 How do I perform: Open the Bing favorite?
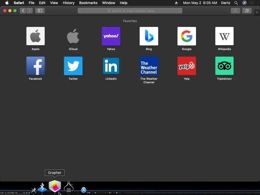point(149,36)
